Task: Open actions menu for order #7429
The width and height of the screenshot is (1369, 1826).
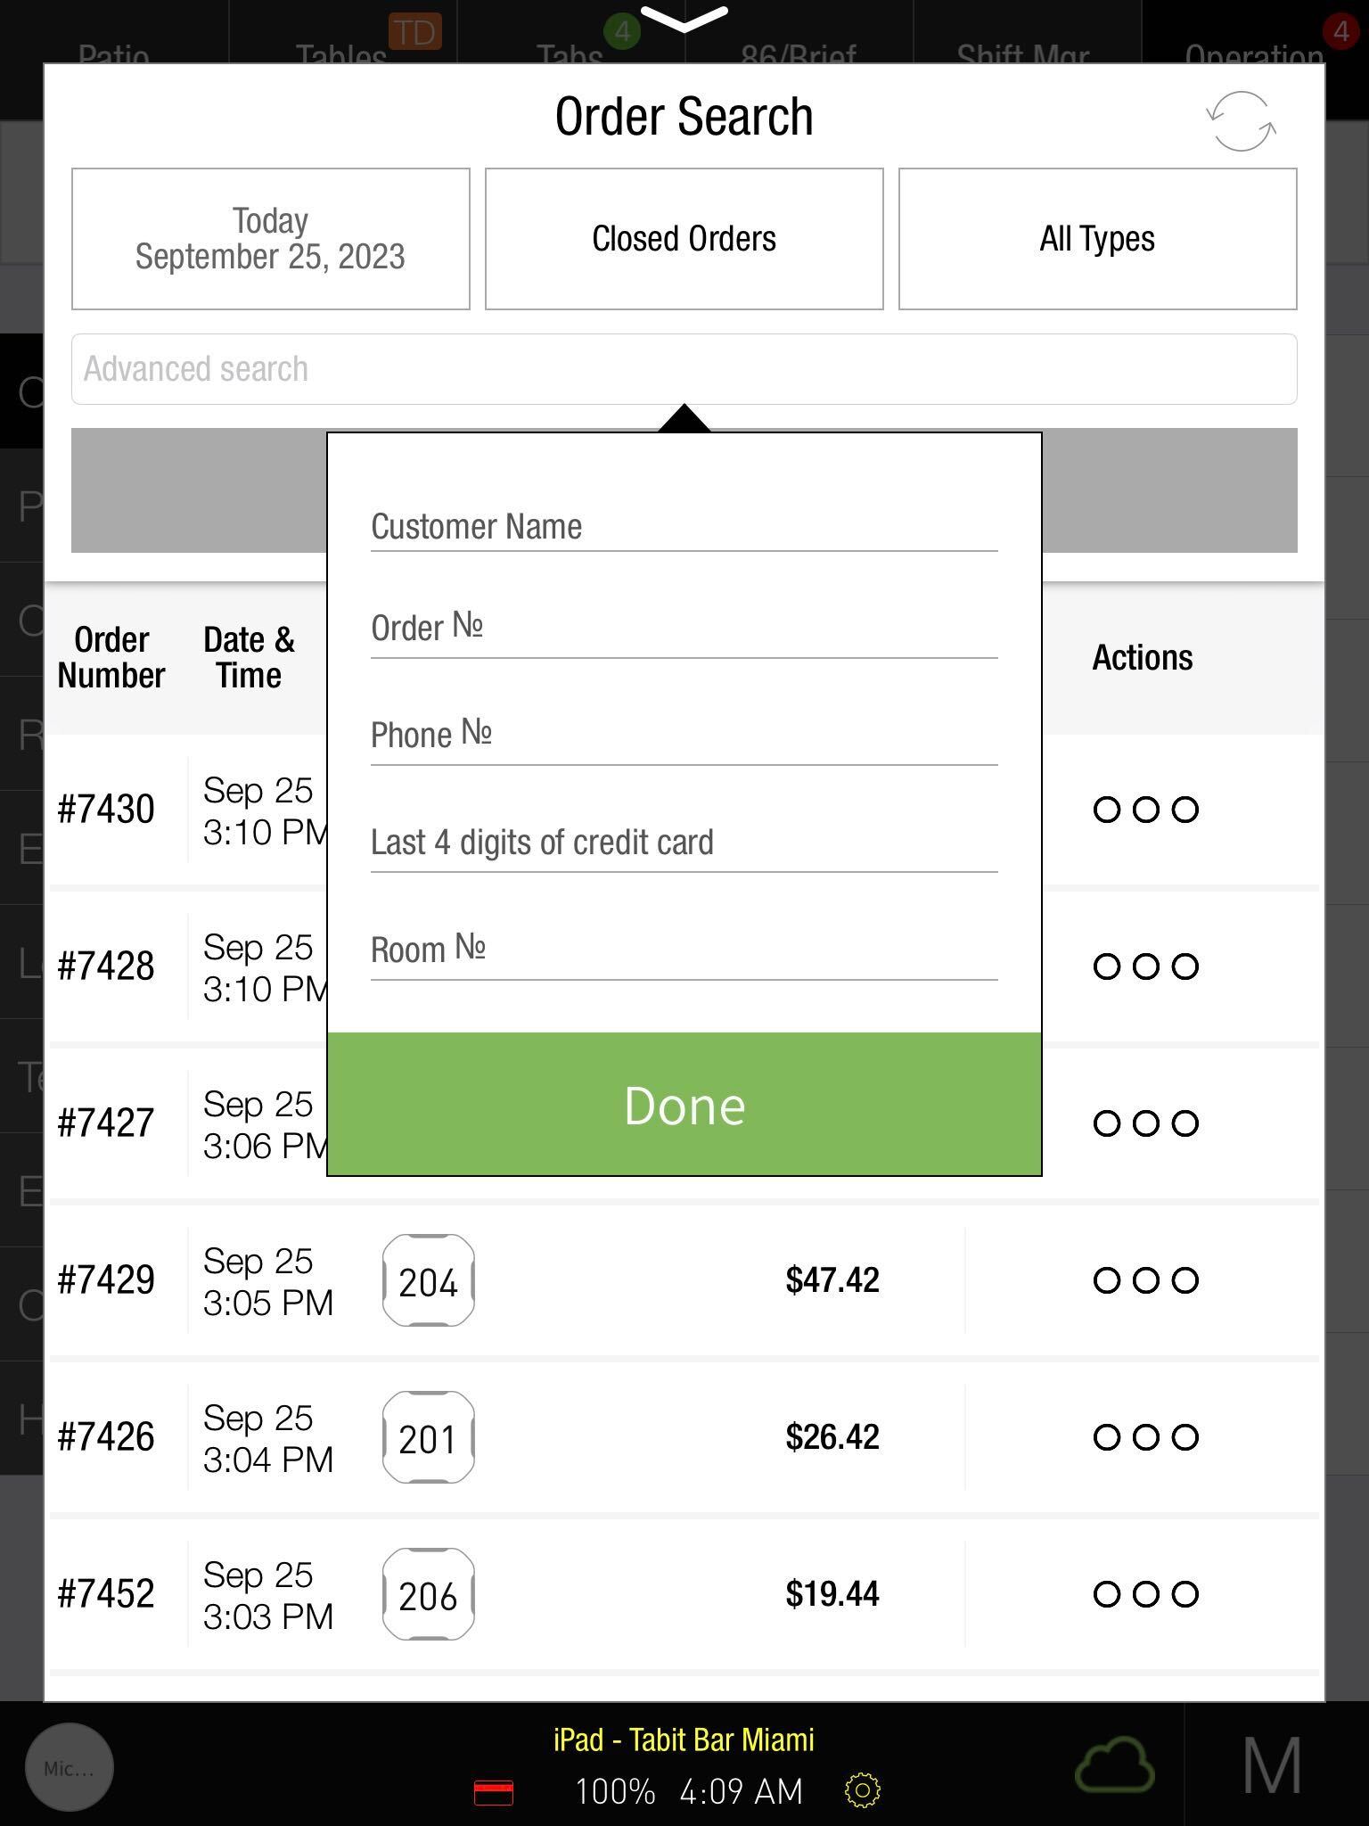Action: click(x=1145, y=1280)
